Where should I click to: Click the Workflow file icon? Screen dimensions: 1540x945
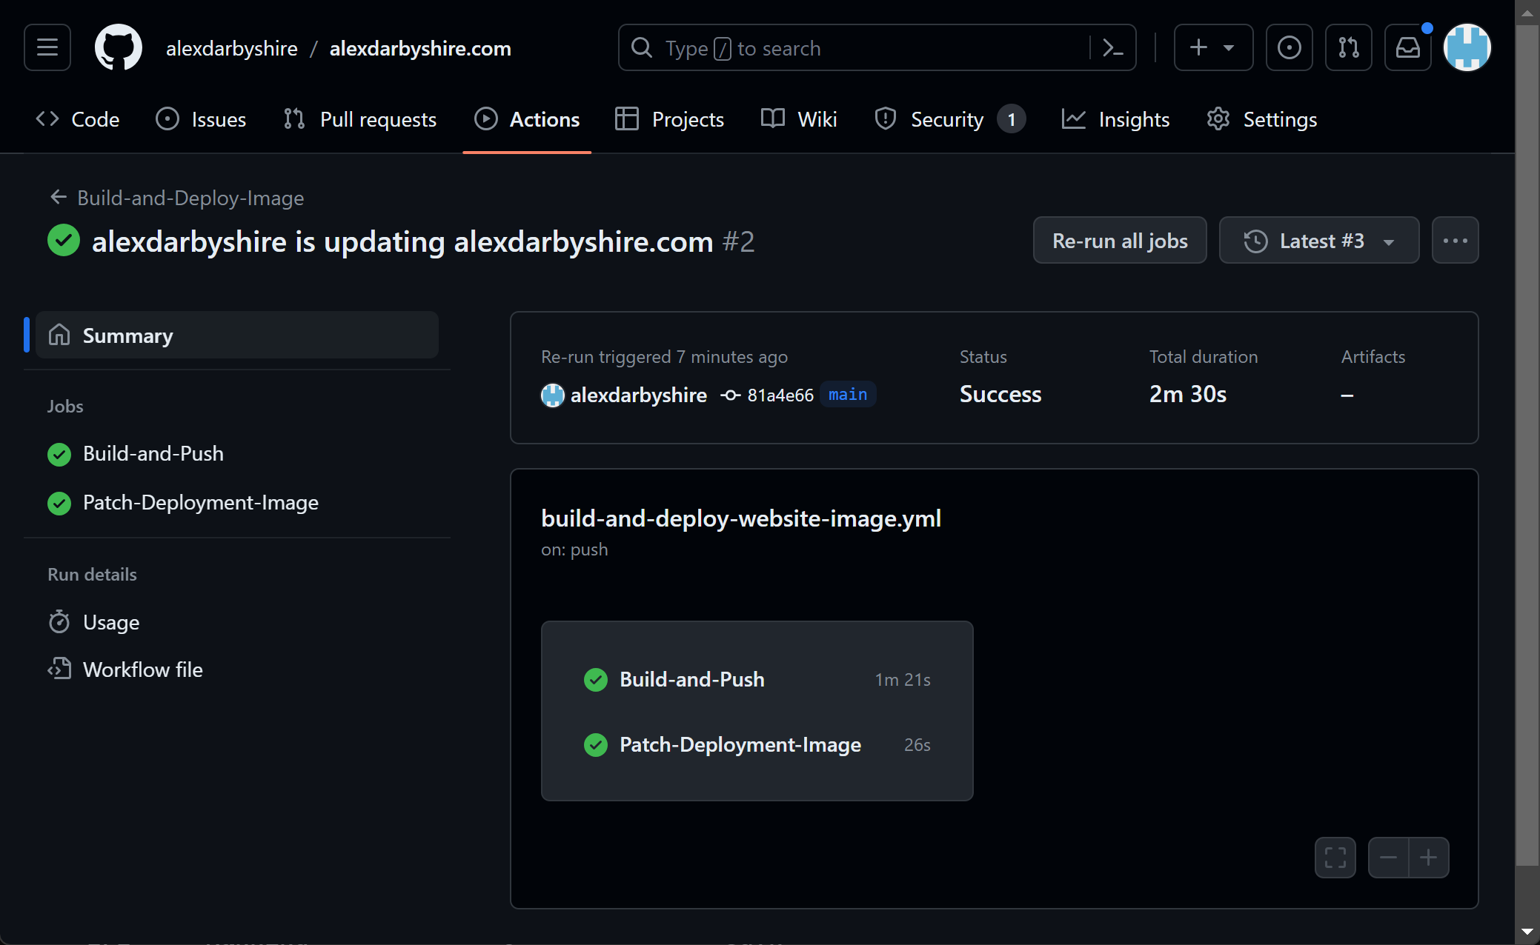[x=59, y=669]
